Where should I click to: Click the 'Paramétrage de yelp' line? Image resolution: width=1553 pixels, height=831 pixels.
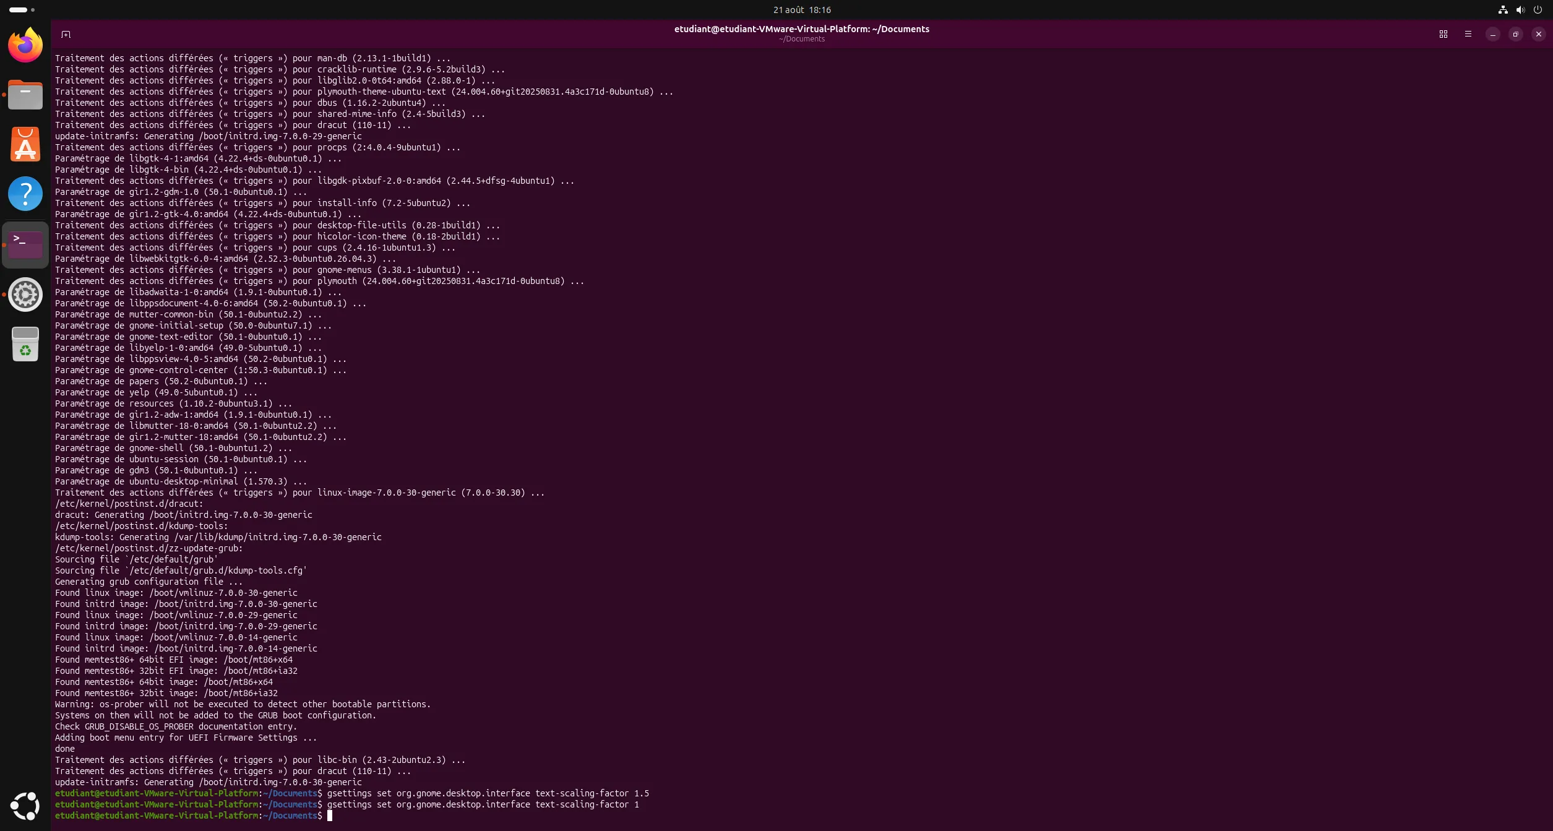[x=156, y=392]
